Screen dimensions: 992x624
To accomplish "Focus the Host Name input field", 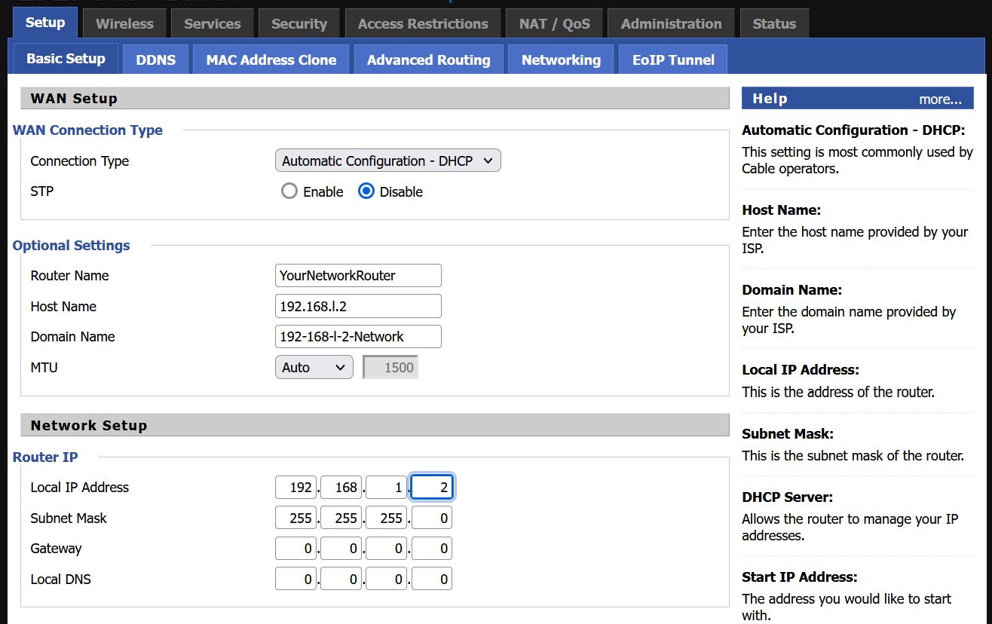I will click(358, 306).
